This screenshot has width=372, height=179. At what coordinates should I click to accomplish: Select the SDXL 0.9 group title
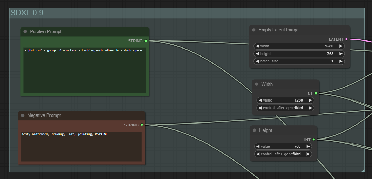27,13
